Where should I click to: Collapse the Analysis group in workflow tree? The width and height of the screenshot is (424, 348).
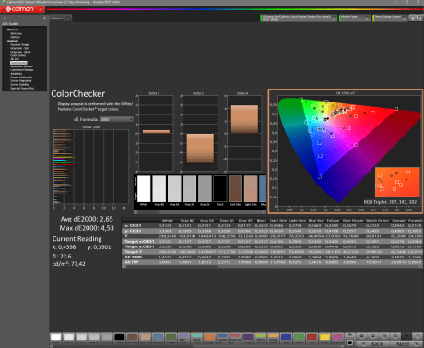pyautogui.click(x=6, y=41)
